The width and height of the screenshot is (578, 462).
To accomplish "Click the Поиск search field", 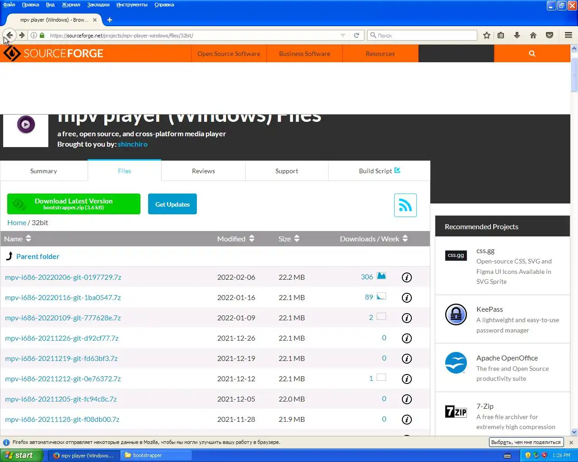I will (x=423, y=35).
